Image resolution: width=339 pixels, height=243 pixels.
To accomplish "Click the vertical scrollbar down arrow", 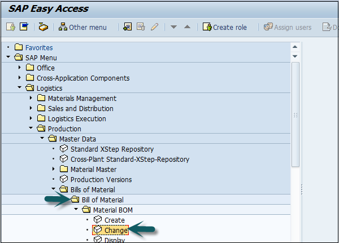I will [295, 56].
